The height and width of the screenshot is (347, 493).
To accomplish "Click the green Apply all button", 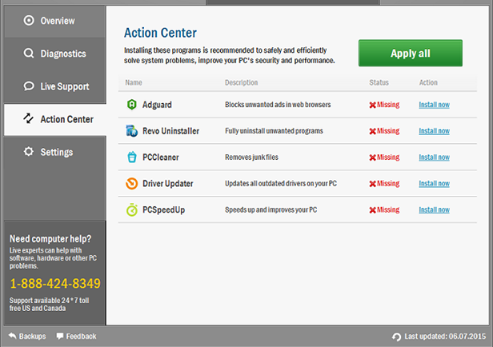I will pos(411,53).
